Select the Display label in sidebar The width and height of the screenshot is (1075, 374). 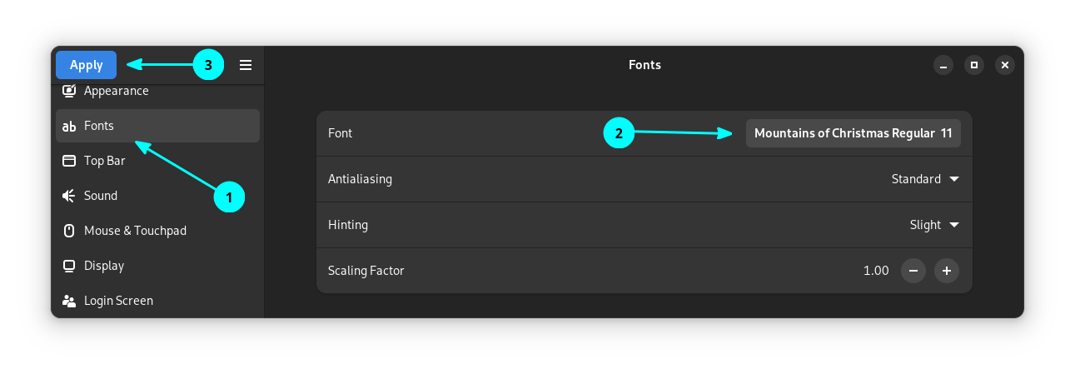104,266
